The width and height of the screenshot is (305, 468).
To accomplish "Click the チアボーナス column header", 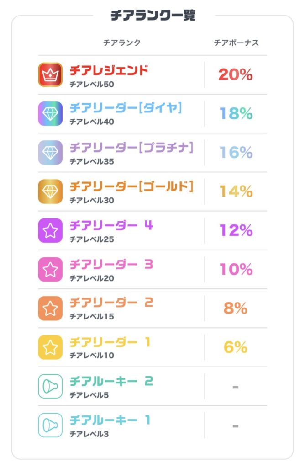I will tap(236, 43).
